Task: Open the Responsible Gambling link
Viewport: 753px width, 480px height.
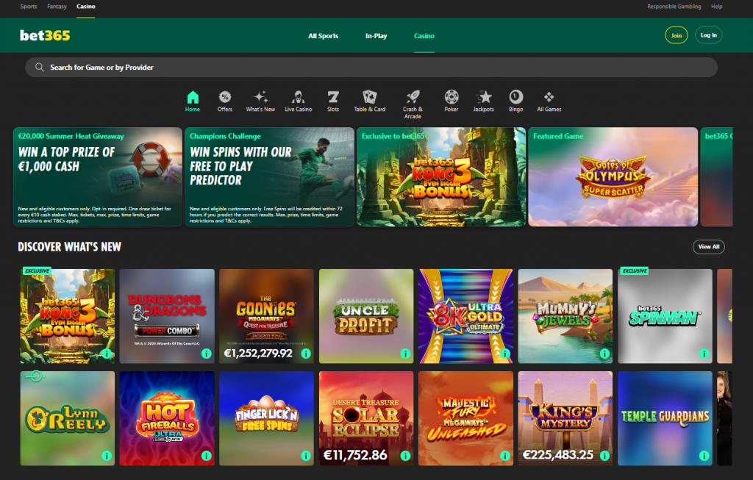Action: coord(674,7)
